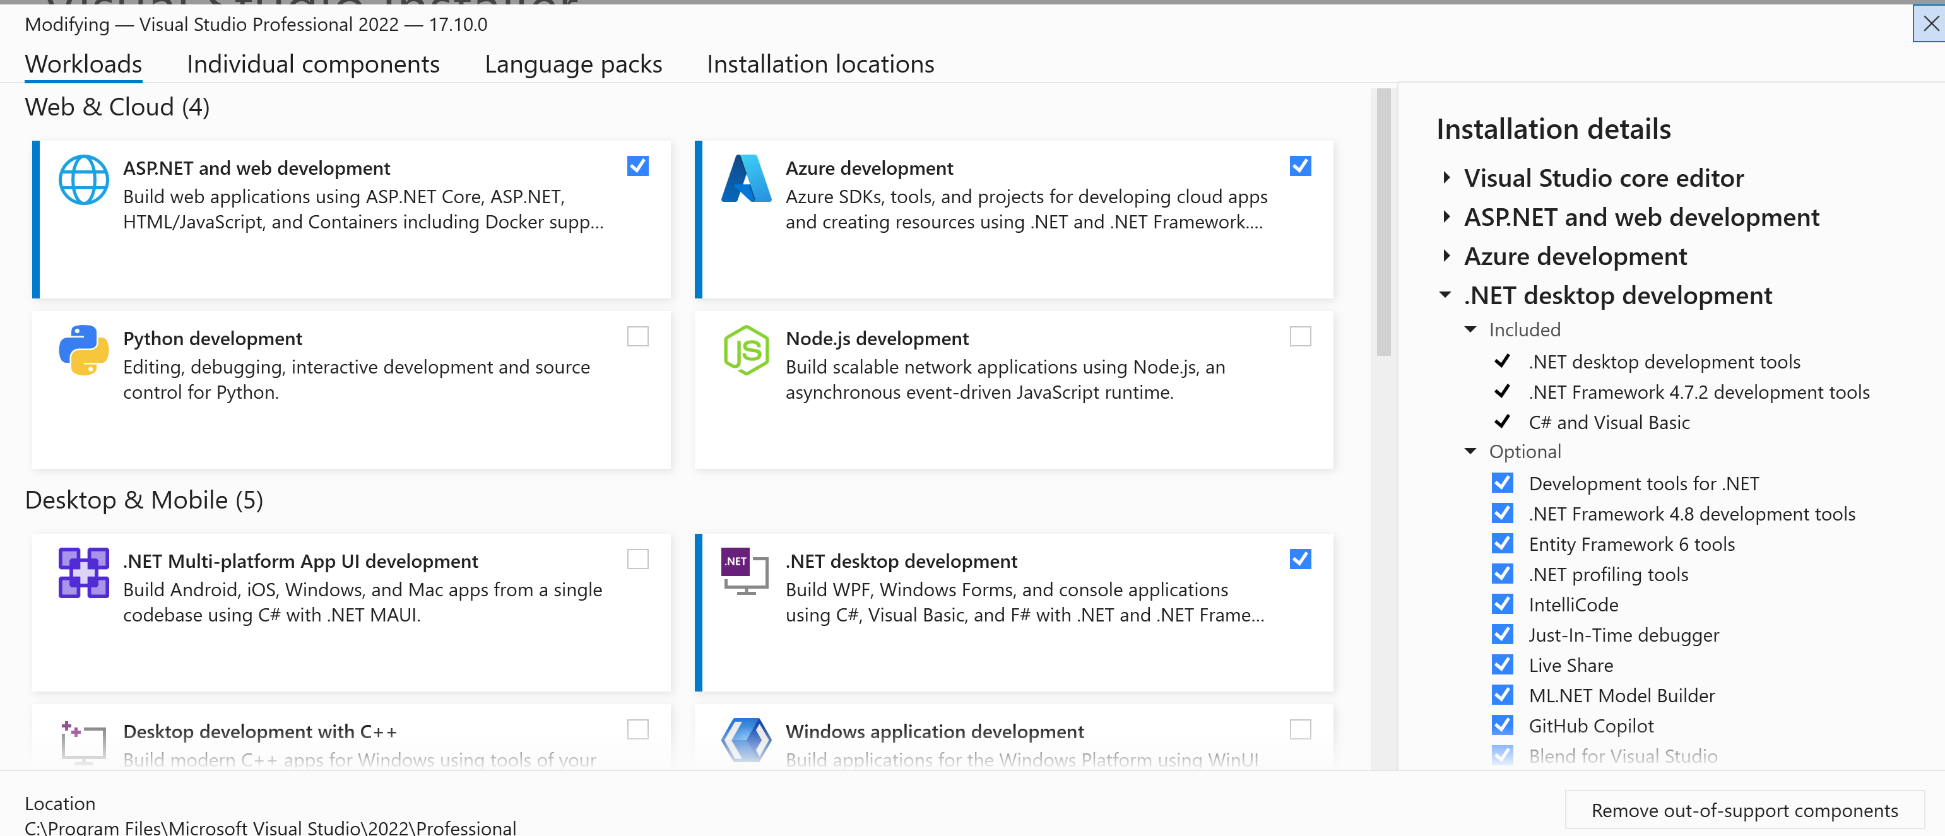
Task: Click the Windows application development icon
Action: click(x=745, y=740)
